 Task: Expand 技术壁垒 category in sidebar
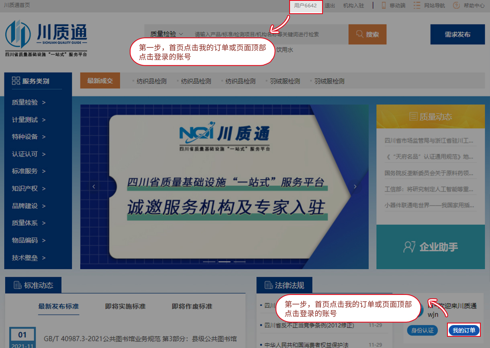(29, 257)
